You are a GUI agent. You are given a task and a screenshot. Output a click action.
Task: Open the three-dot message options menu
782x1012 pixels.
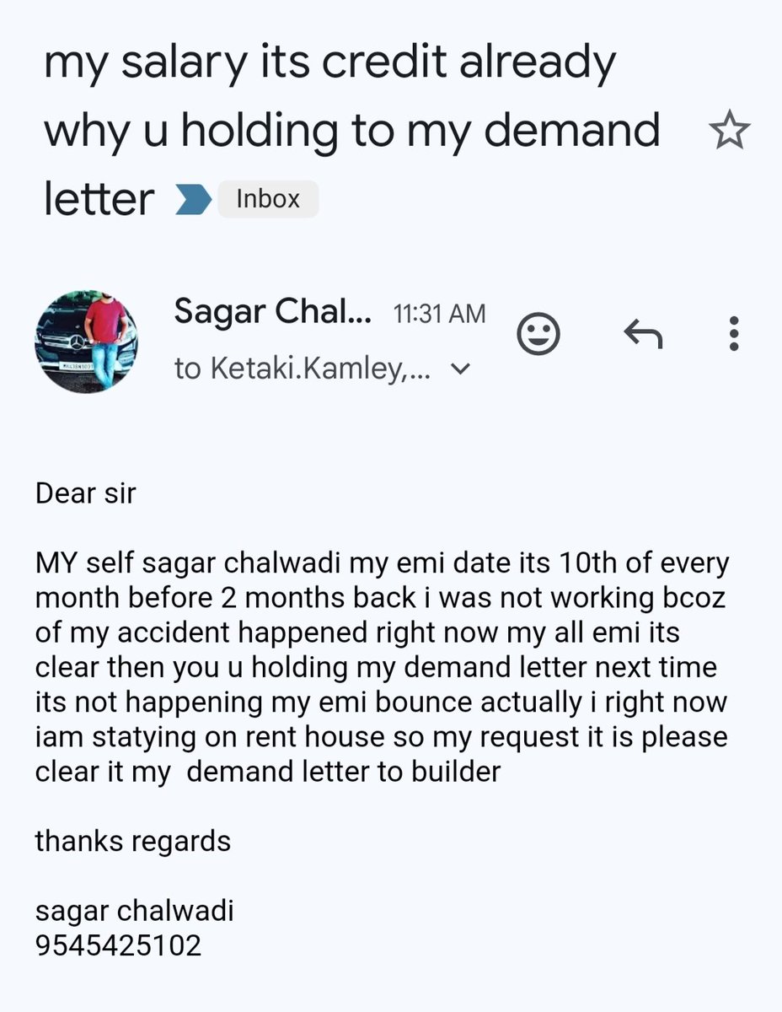click(734, 335)
